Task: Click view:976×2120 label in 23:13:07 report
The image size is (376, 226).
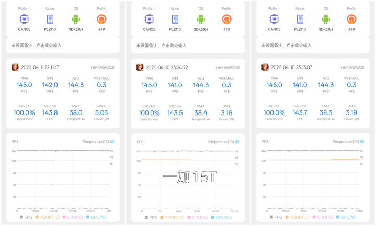Action: (352, 67)
